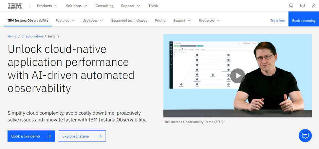319x149 pixels.
Task: Expand the Products menu
Action: click(47, 6)
